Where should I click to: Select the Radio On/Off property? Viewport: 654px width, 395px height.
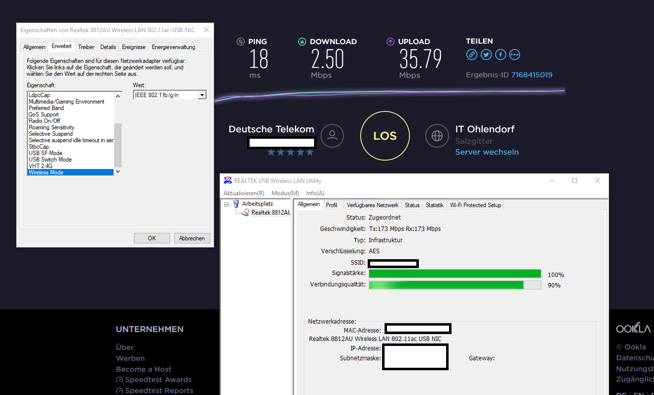coord(70,121)
